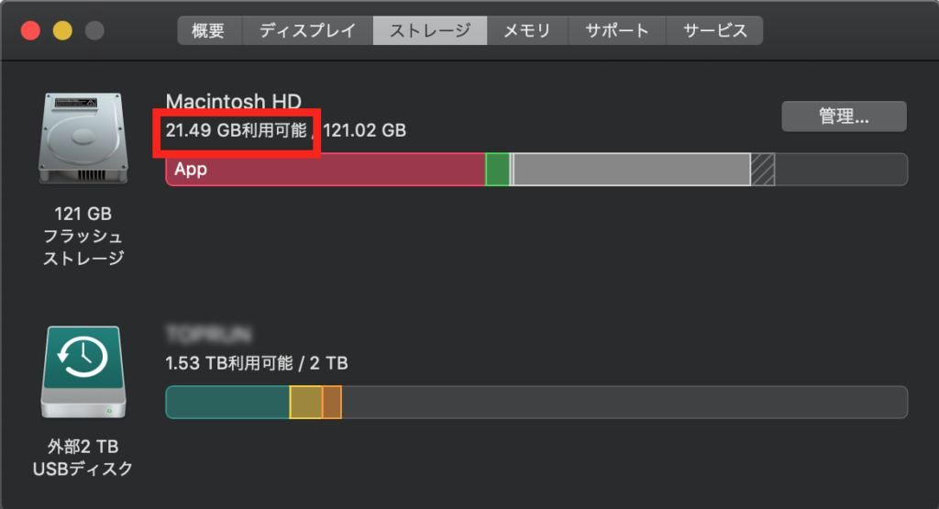Click the large gray segment of Macintosh HD bar
The width and height of the screenshot is (939, 509).
[x=631, y=170]
